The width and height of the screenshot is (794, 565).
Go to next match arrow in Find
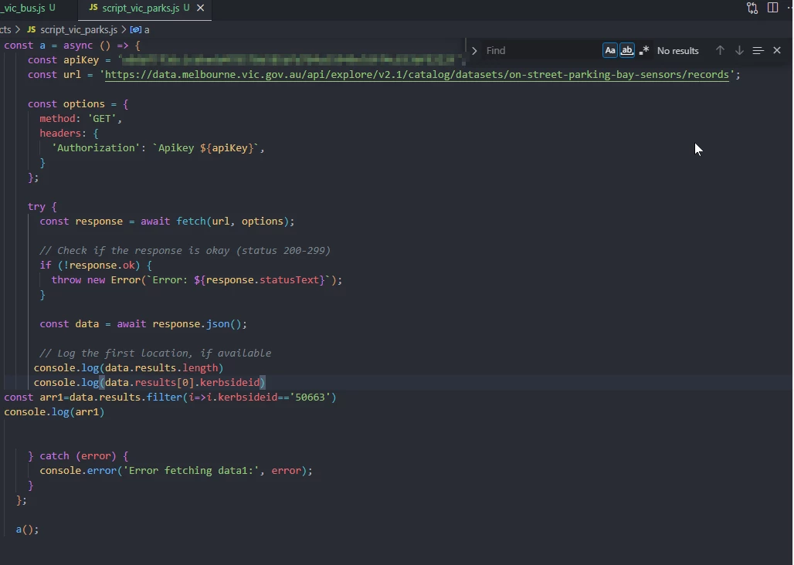739,50
